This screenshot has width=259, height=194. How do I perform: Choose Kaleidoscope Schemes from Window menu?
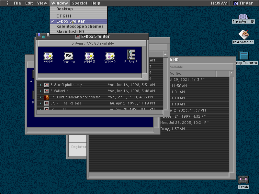pyautogui.click(x=79, y=27)
